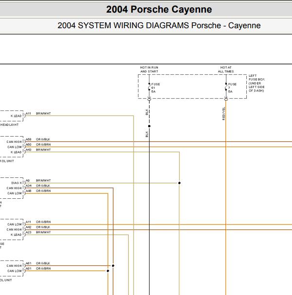Screen dimensions: 292x295
Task: Select the "FUSE 51 5A" label
Action: coord(155,88)
